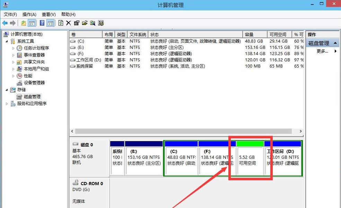Expand the 服务和应用程序 tree node
341x208 pixels.
(x=6, y=103)
